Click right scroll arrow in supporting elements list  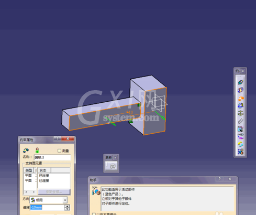pos(34,192)
